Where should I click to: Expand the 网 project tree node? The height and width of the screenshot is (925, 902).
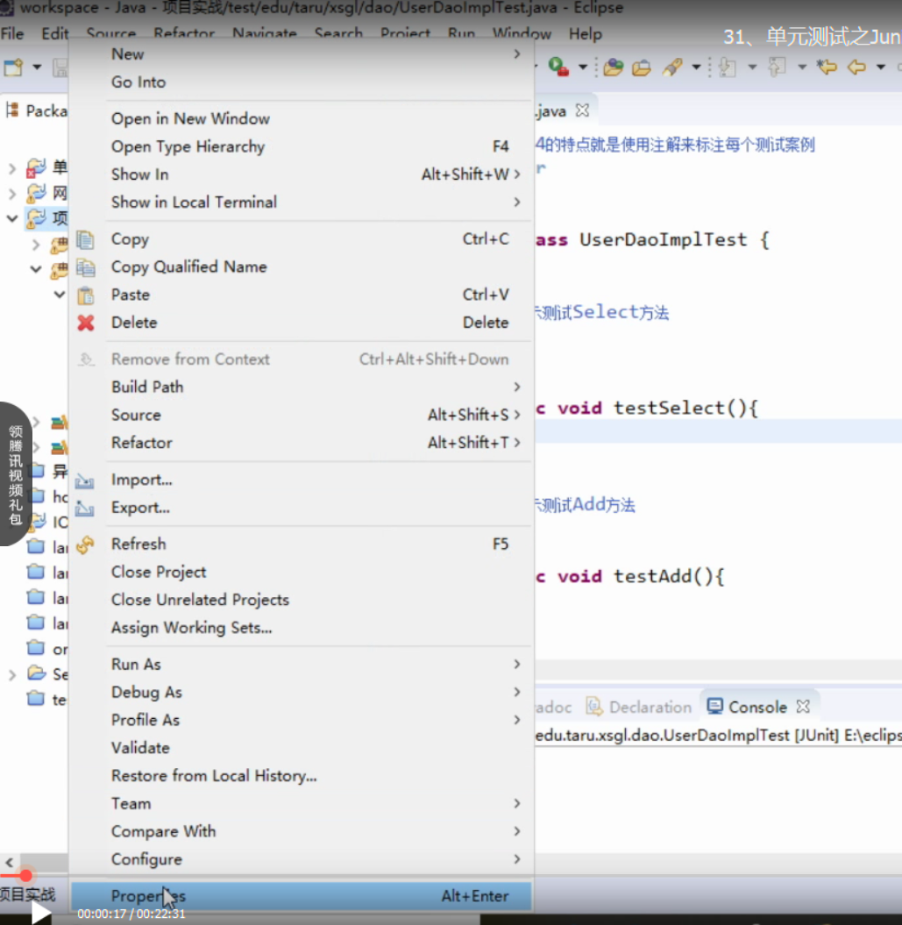point(11,193)
